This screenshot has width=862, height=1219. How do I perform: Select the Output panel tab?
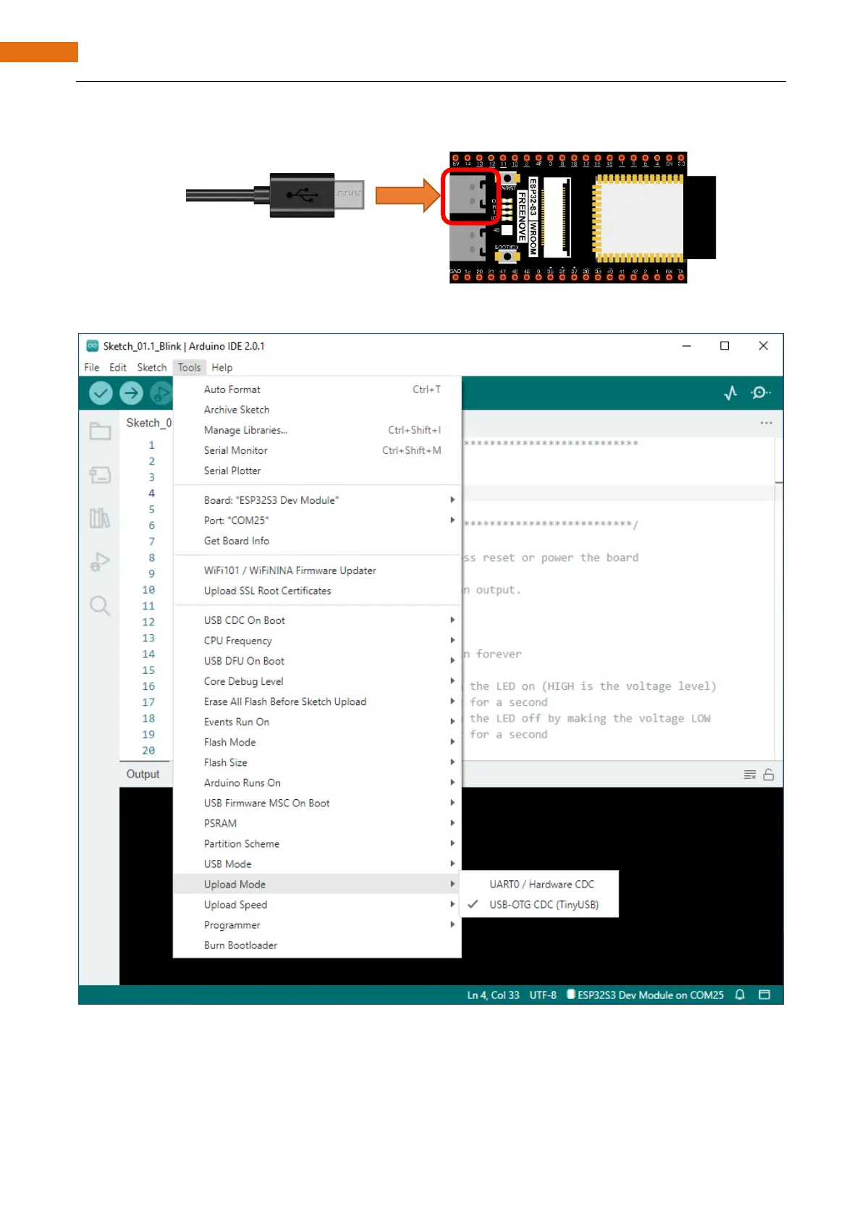[143, 774]
